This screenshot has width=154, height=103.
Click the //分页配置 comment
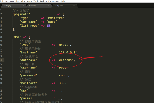21,10
